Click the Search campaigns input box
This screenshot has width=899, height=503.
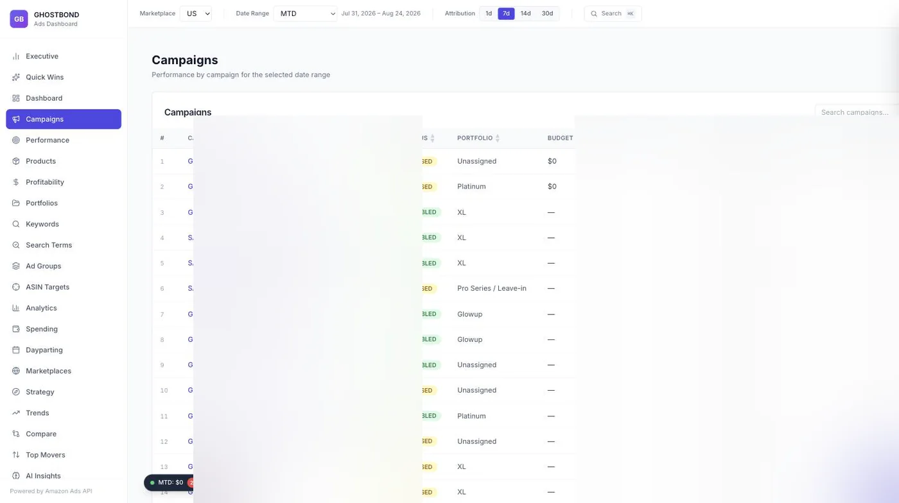pyautogui.click(x=857, y=112)
